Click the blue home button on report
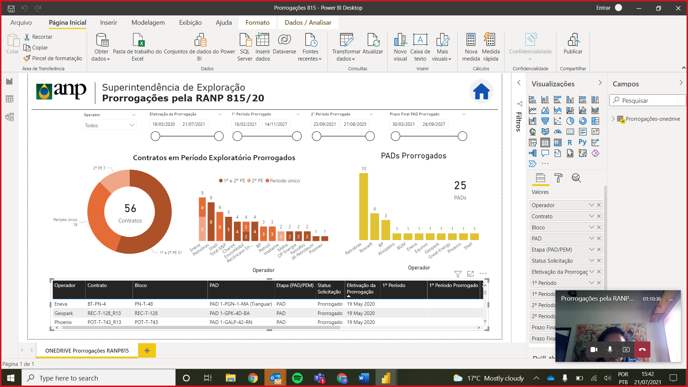This screenshot has width=688, height=387. (x=481, y=91)
